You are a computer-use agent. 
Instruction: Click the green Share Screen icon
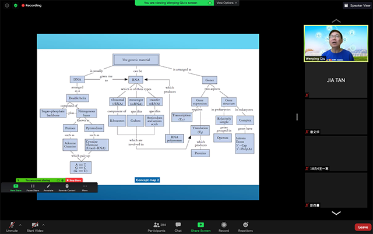[200, 224]
